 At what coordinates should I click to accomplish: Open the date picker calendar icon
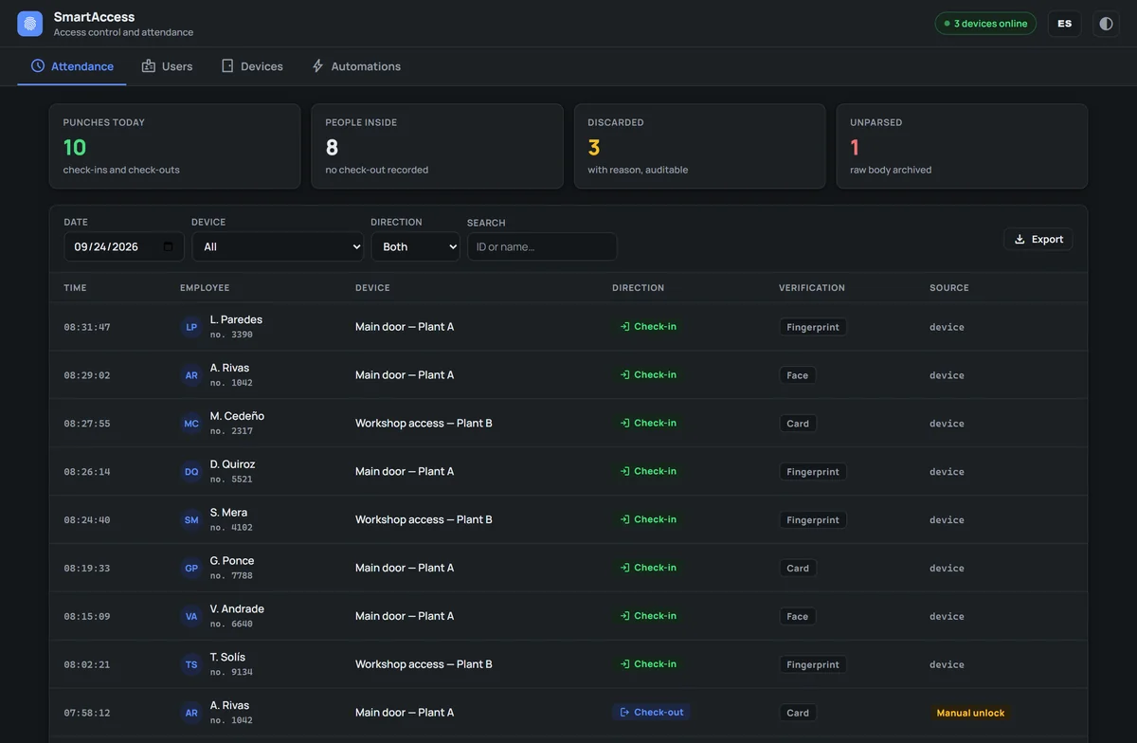pos(169,246)
